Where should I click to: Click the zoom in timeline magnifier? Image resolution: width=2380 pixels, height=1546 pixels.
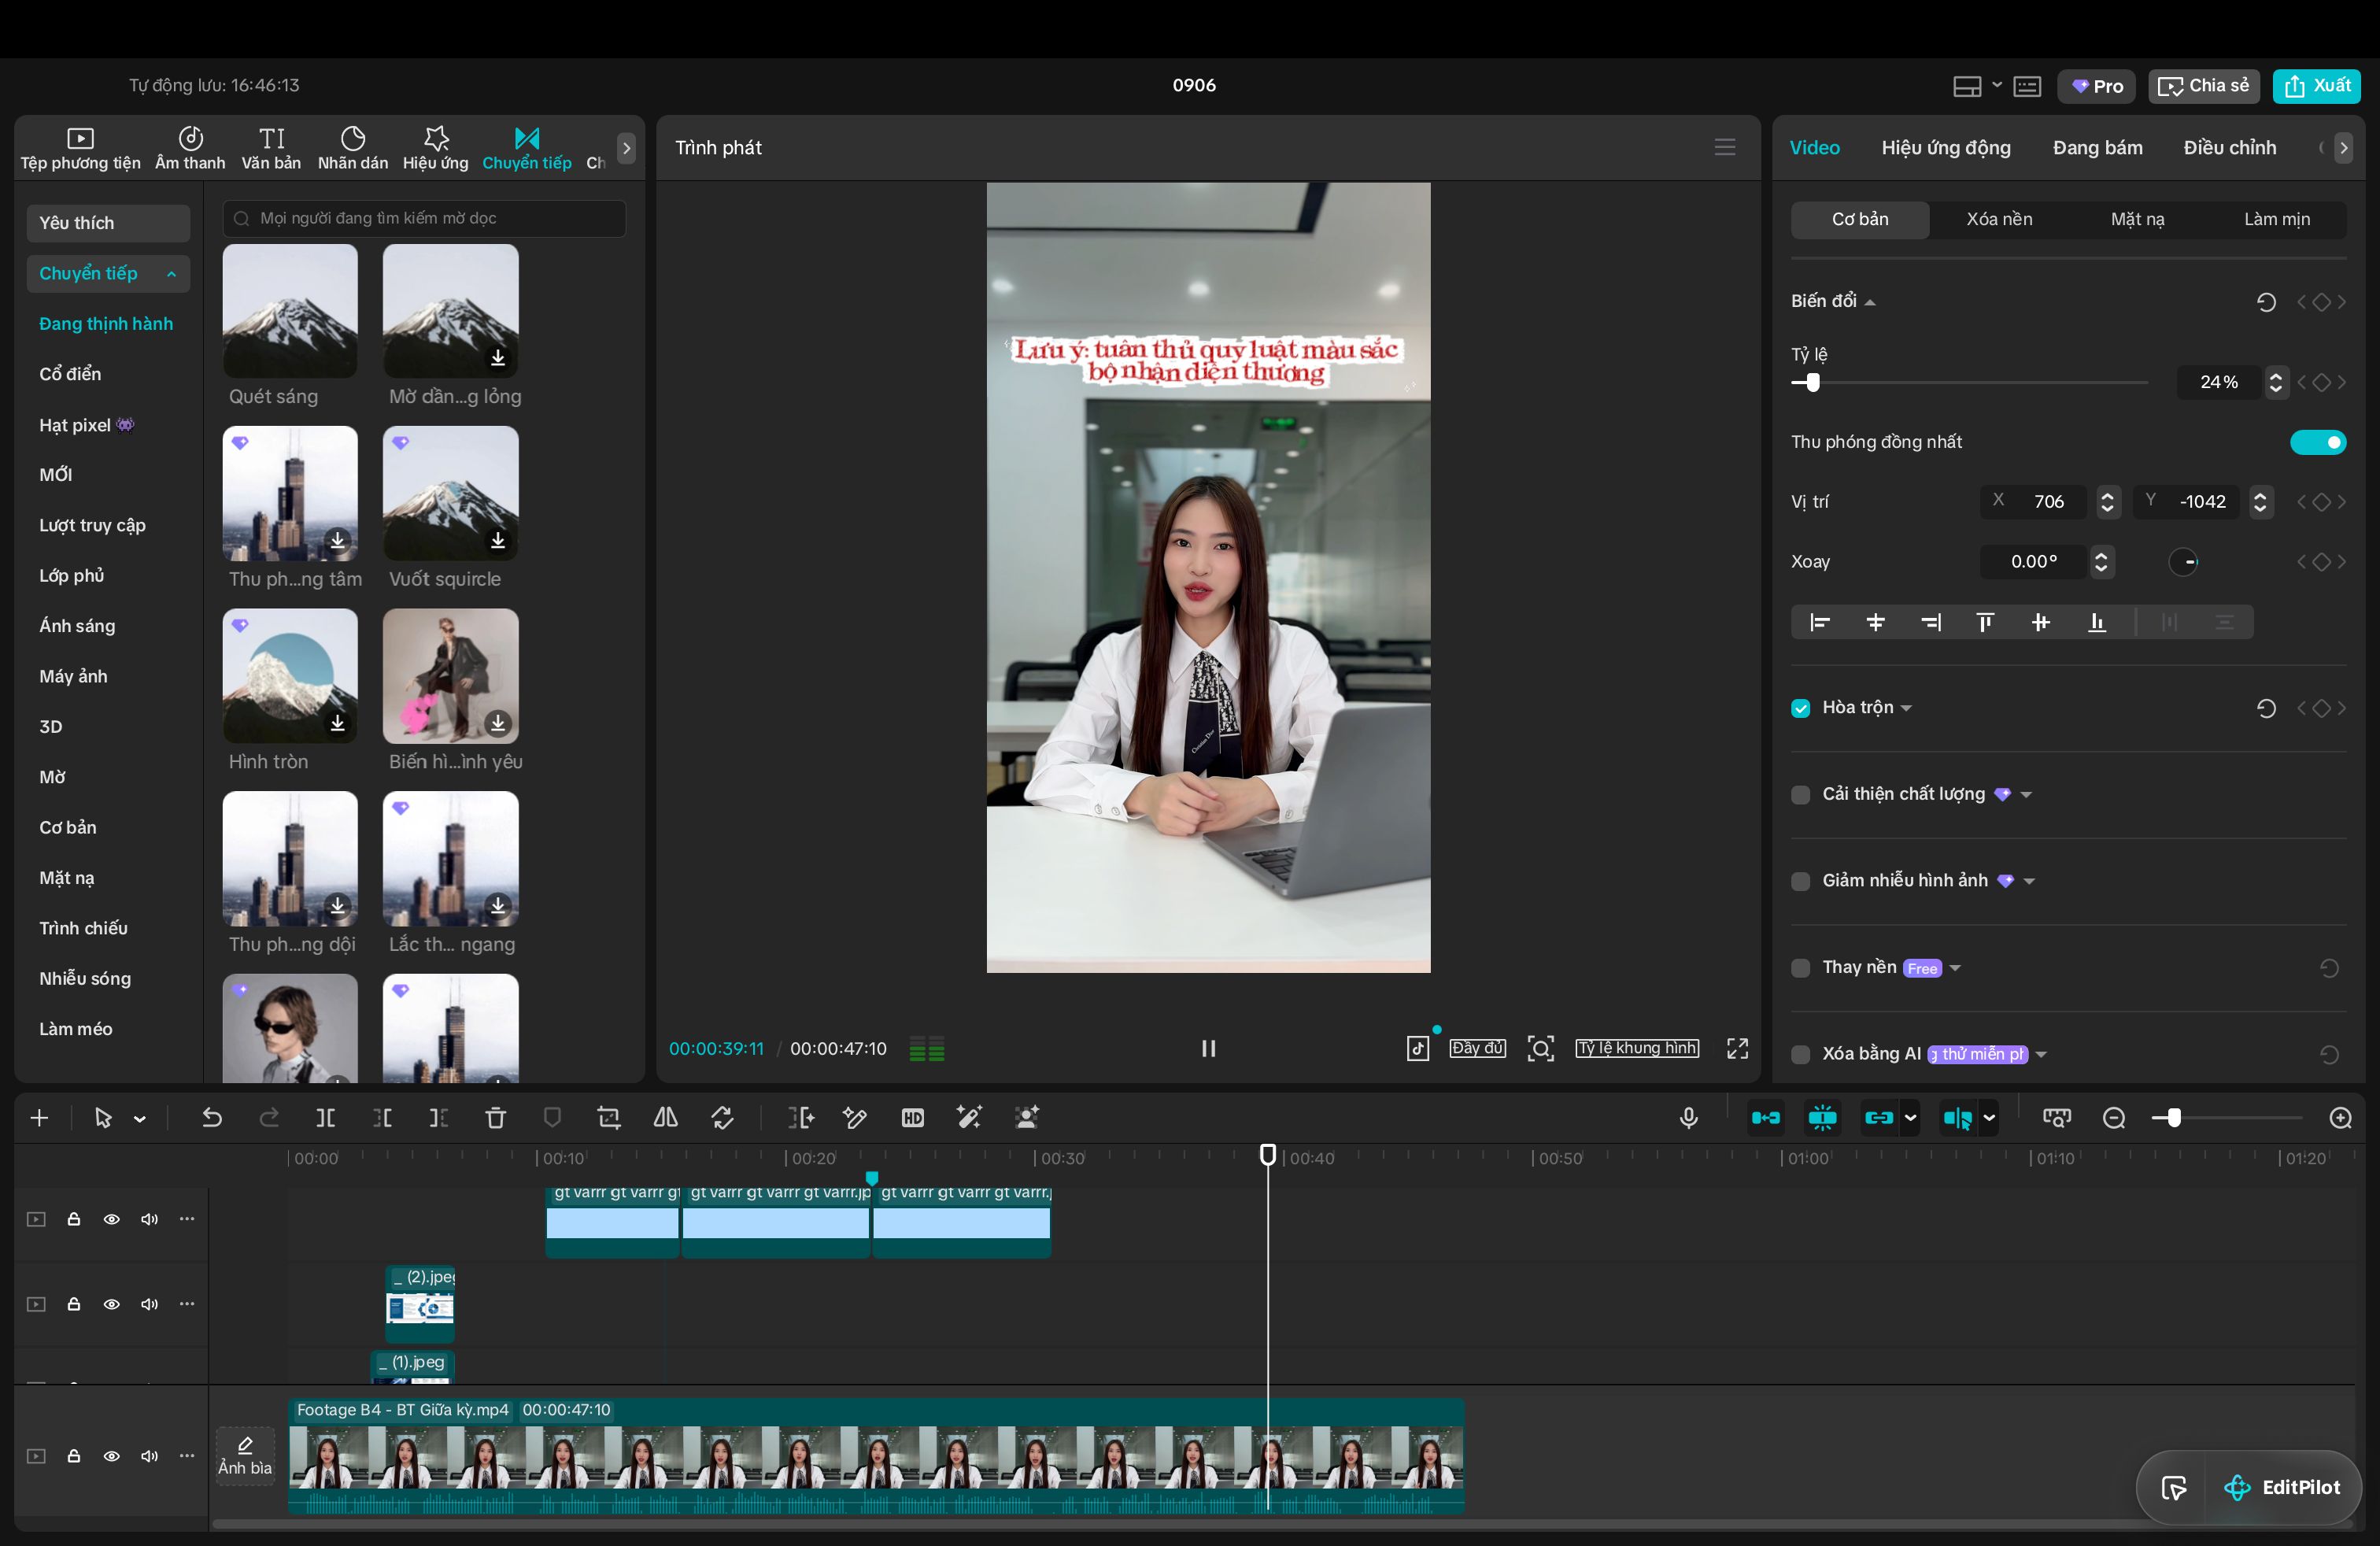[x=2341, y=1118]
